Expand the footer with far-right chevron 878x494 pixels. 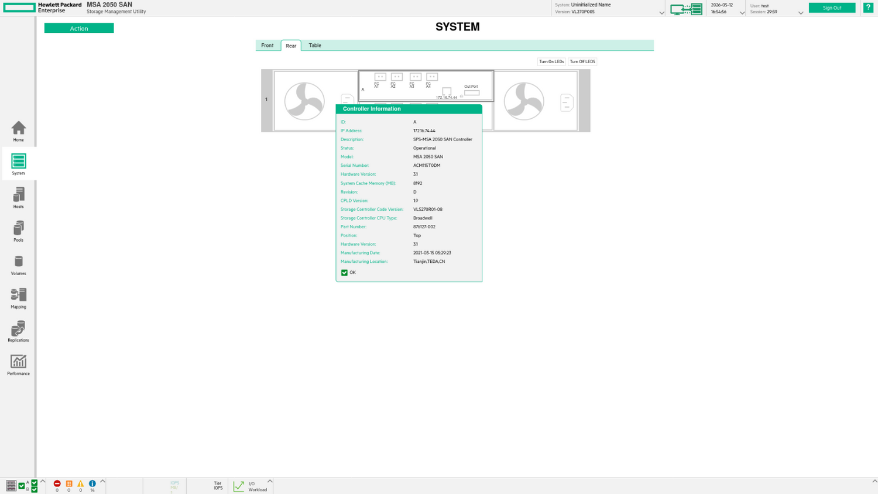point(874,481)
